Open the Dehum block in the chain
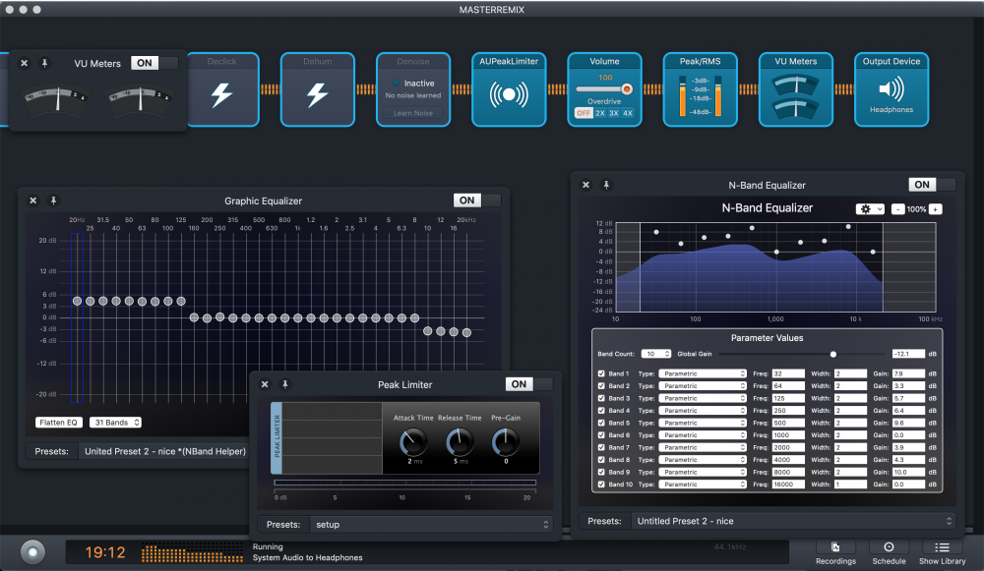Image resolution: width=984 pixels, height=571 pixels. tap(318, 89)
